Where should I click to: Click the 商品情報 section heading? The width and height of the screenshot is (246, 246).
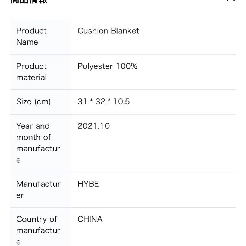[x=29, y=1]
